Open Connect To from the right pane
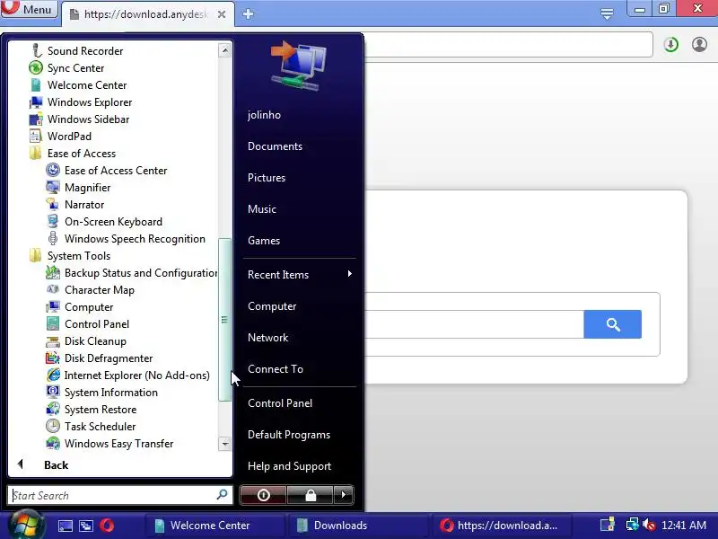The image size is (718, 539). 276,369
